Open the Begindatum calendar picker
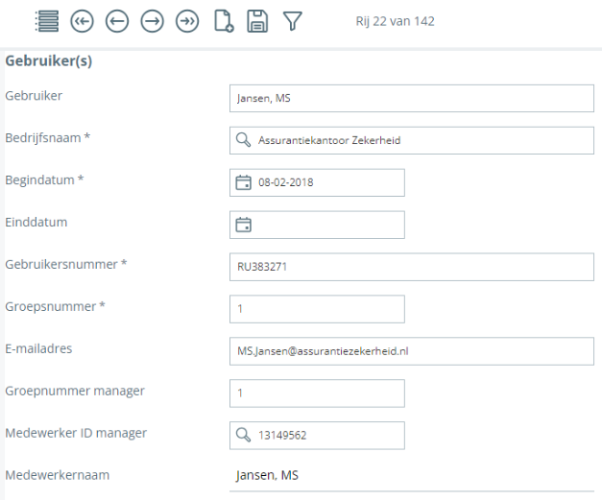602x500 pixels. (x=244, y=182)
